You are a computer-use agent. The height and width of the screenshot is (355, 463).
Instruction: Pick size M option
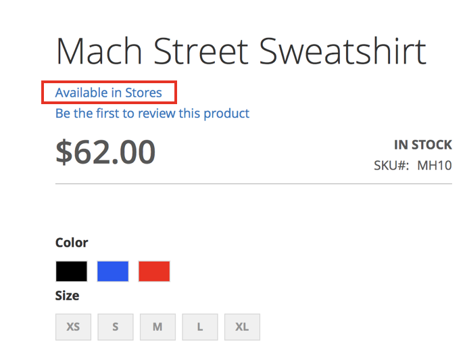(x=157, y=327)
